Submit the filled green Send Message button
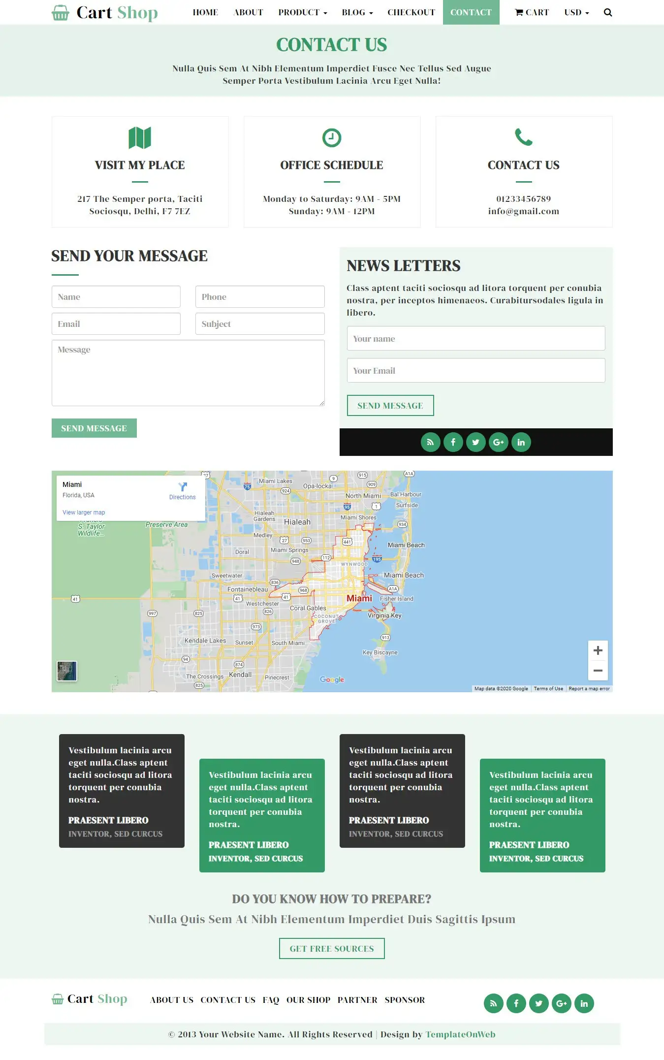This screenshot has height=1060, width=664. [94, 428]
